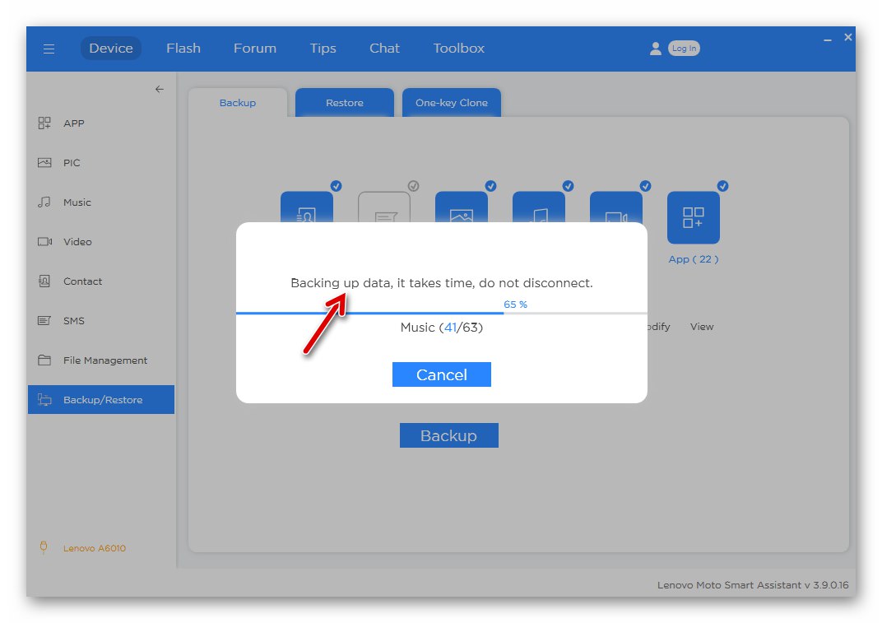This screenshot has width=882, height=623.
Task: Switch to the One-key Clone tab
Action: click(451, 102)
